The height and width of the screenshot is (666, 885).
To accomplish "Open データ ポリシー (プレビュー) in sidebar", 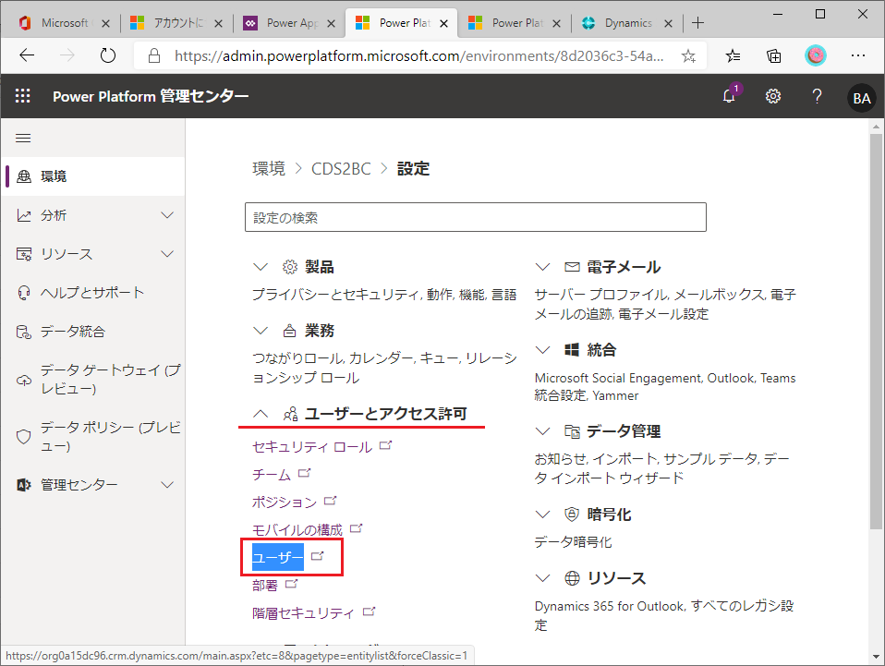I will [x=93, y=436].
